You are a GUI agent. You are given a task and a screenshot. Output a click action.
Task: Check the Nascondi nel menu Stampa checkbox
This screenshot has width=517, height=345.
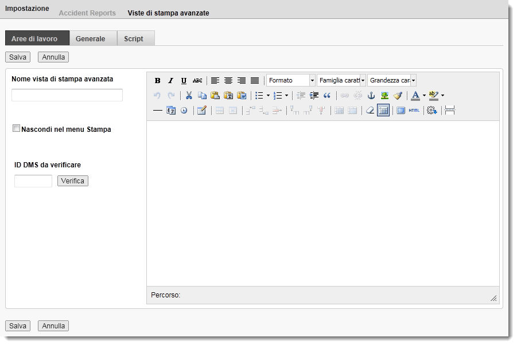(16, 128)
